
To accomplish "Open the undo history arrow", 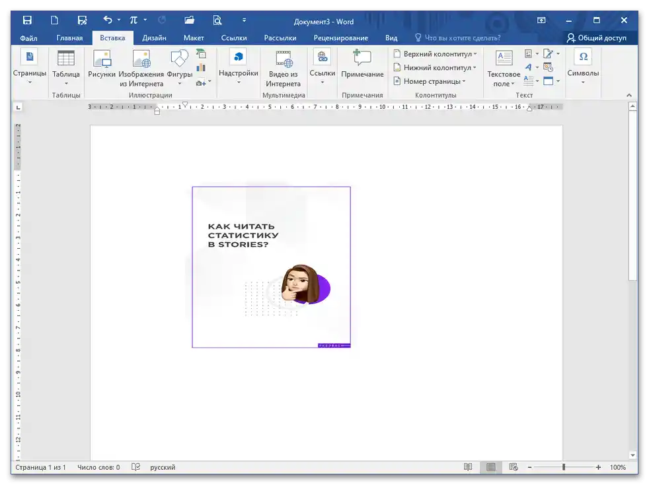I will [x=119, y=20].
